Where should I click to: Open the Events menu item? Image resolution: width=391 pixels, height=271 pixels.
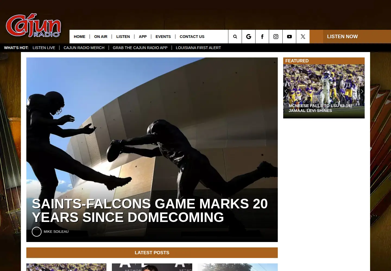pyautogui.click(x=163, y=37)
